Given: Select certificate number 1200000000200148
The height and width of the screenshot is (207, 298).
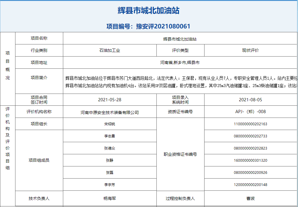Looking at the screenshot, I should coord(251,184).
